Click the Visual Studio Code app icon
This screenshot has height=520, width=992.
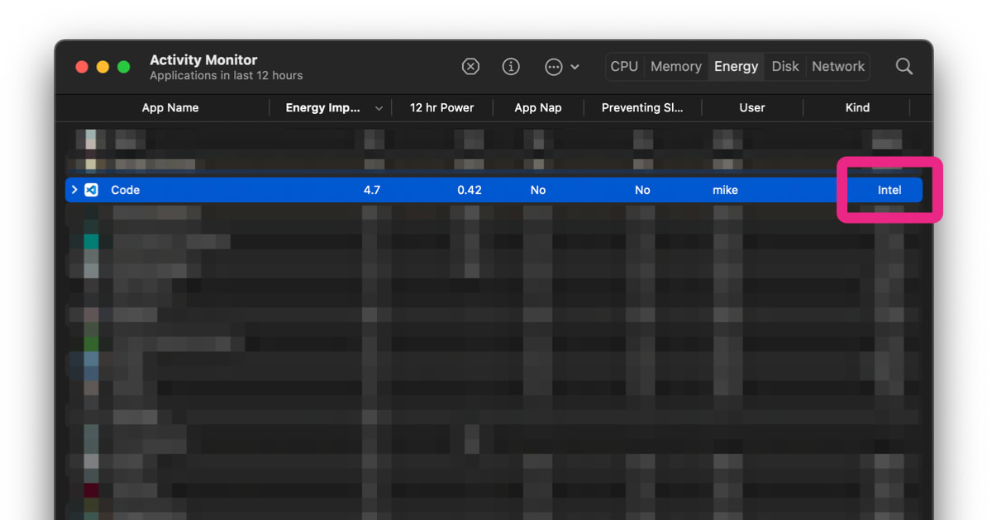pos(91,189)
